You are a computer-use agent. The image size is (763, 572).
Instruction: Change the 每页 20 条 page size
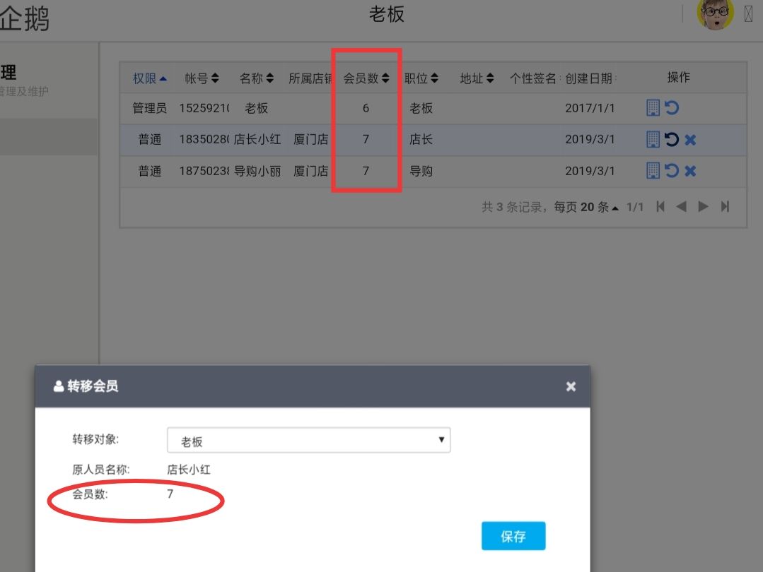coord(599,207)
